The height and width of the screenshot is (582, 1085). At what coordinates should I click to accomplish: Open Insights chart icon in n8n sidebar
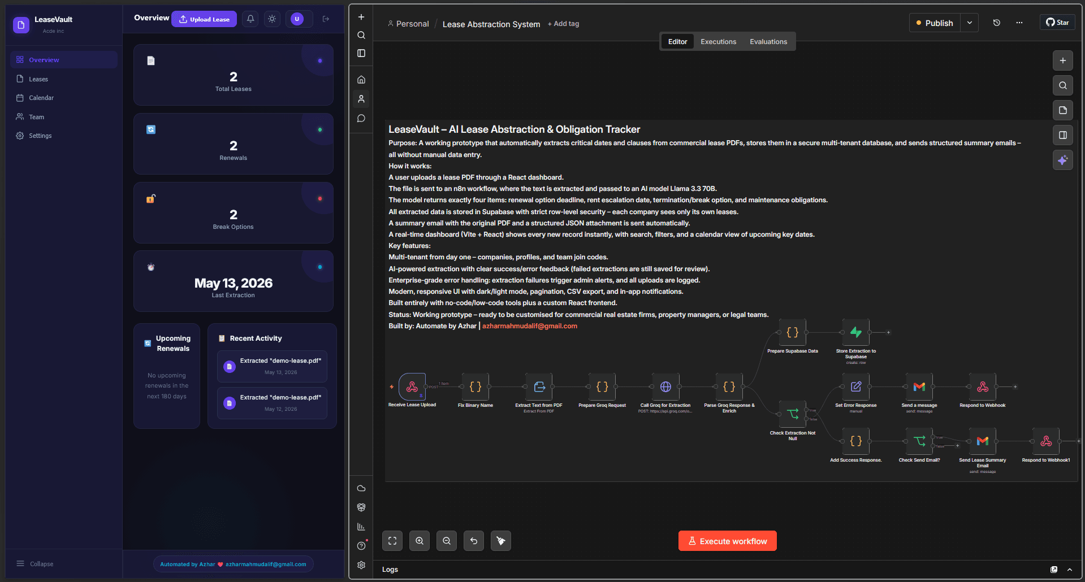click(x=361, y=527)
